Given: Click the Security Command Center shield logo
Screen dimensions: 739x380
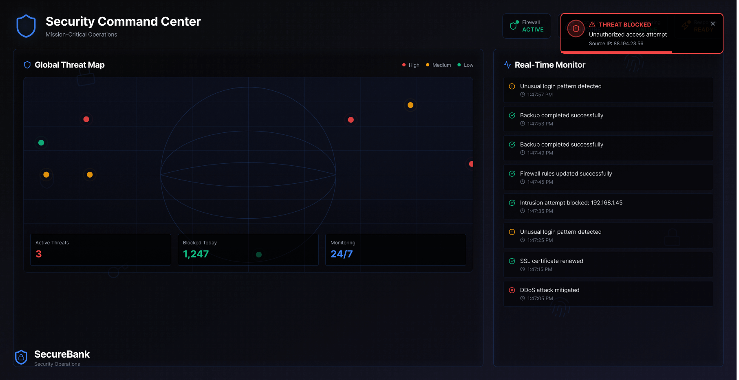Looking at the screenshot, I should pyautogui.click(x=26, y=26).
